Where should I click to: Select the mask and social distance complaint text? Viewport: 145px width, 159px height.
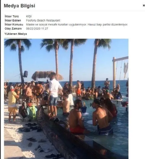tap(77, 24)
